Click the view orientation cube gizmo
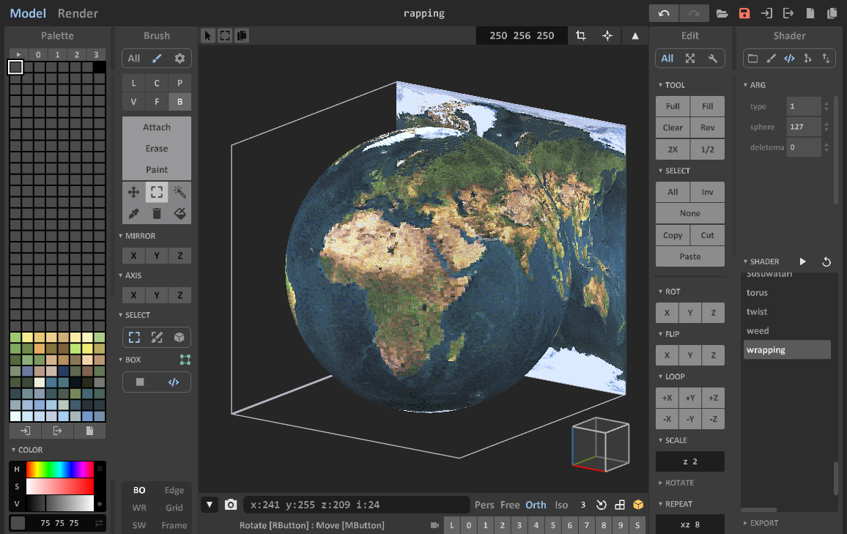The image size is (847, 534). coord(601,445)
